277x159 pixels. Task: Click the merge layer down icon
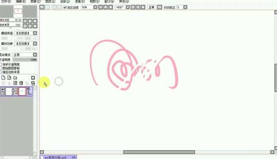click(x=9, y=83)
